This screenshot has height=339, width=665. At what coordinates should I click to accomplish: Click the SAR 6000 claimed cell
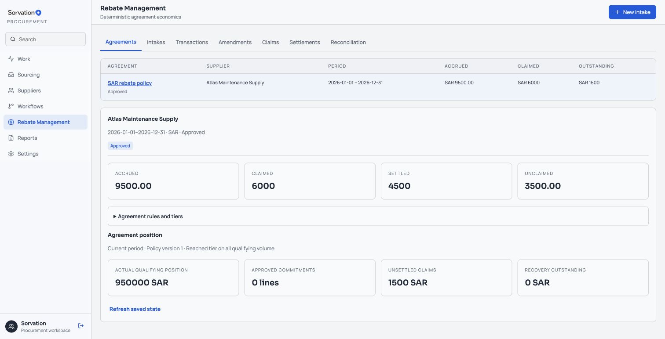click(529, 83)
